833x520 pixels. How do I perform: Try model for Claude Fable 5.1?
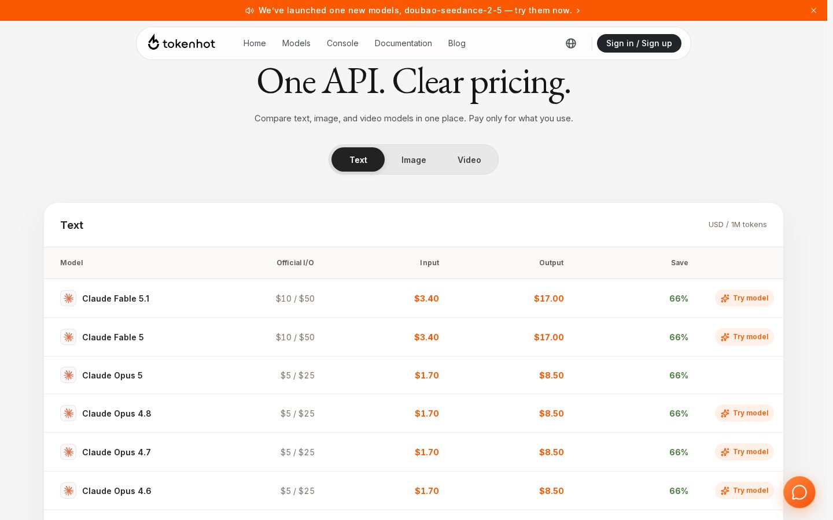[744, 298]
